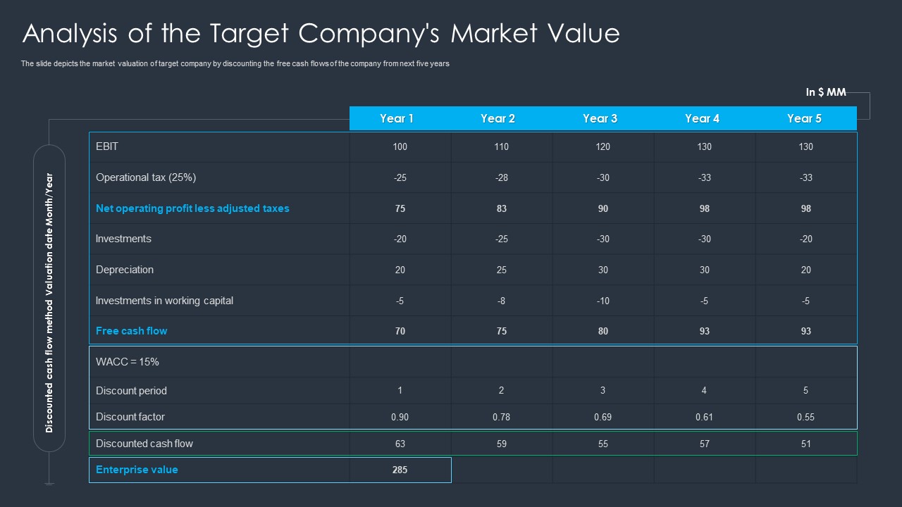The image size is (902, 507).
Task: Select 'Net operating profit less adjusted taxes' label
Action: click(192, 208)
